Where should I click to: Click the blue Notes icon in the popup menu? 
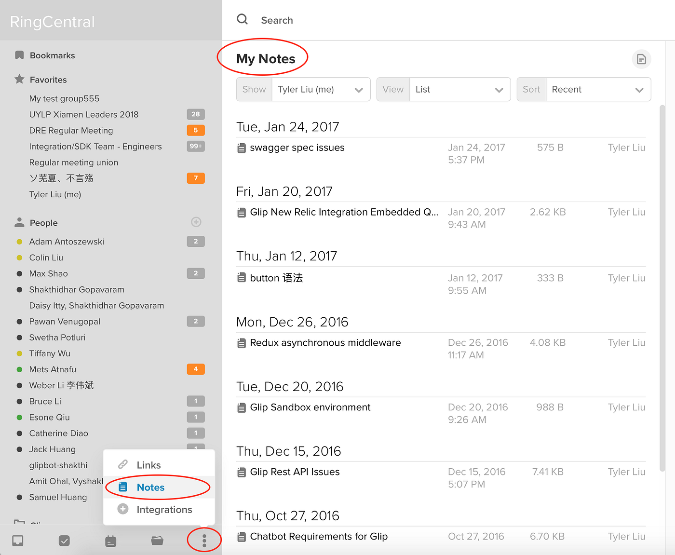[123, 487]
